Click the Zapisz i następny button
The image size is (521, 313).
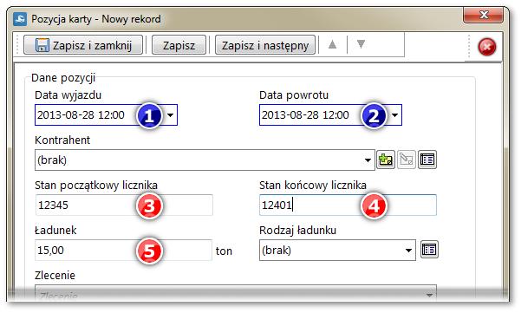click(x=265, y=45)
